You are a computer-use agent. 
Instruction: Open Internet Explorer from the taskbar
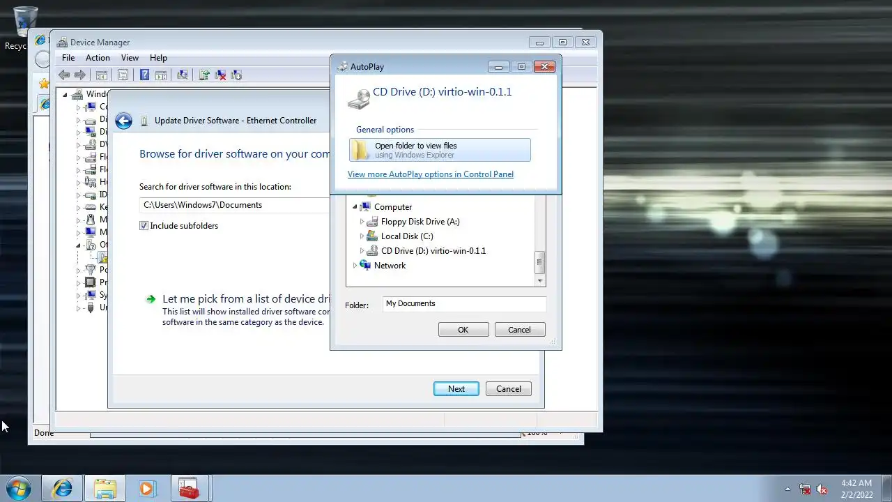(x=62, y=488)
